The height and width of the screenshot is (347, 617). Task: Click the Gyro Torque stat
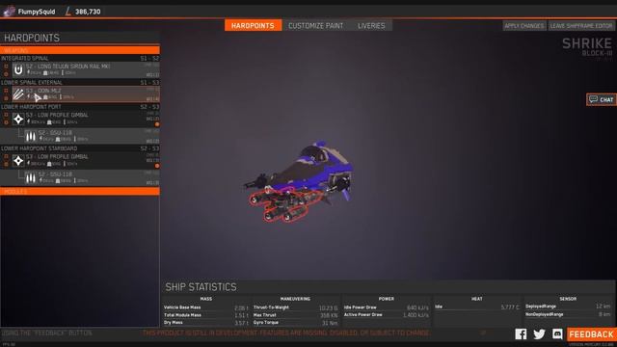click(296, 323)
